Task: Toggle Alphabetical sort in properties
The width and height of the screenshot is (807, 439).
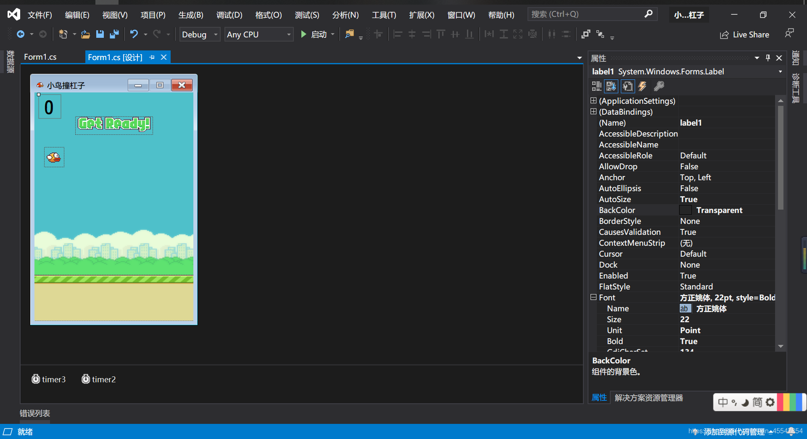Action: [611, 86]
